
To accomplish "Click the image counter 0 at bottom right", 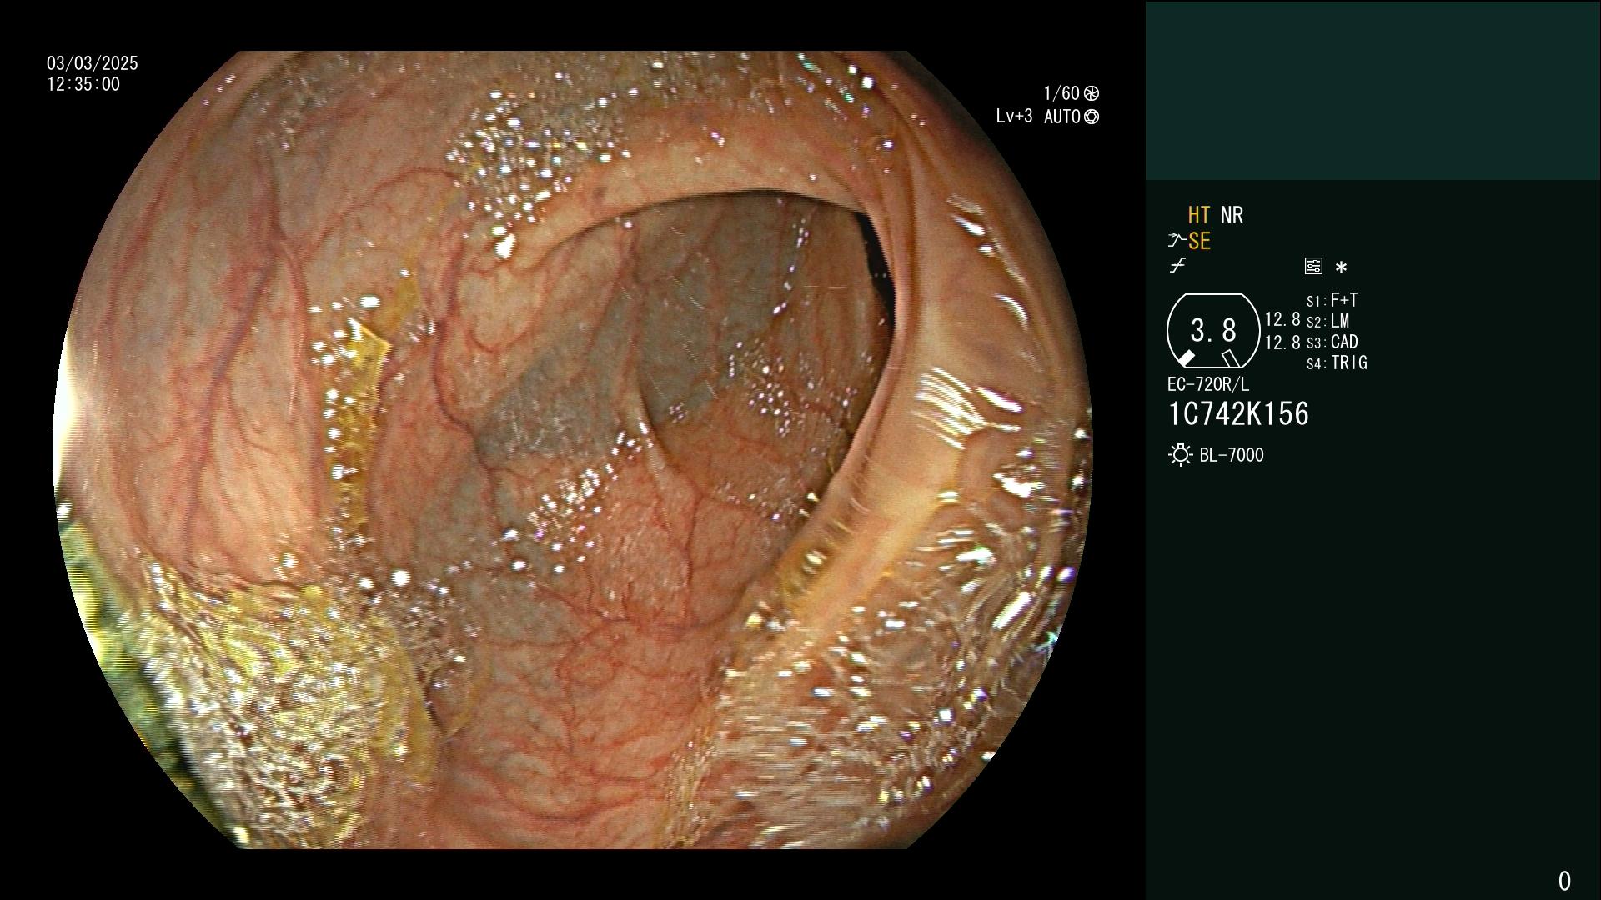I will pyautogui.click(x=1564, y=881).
